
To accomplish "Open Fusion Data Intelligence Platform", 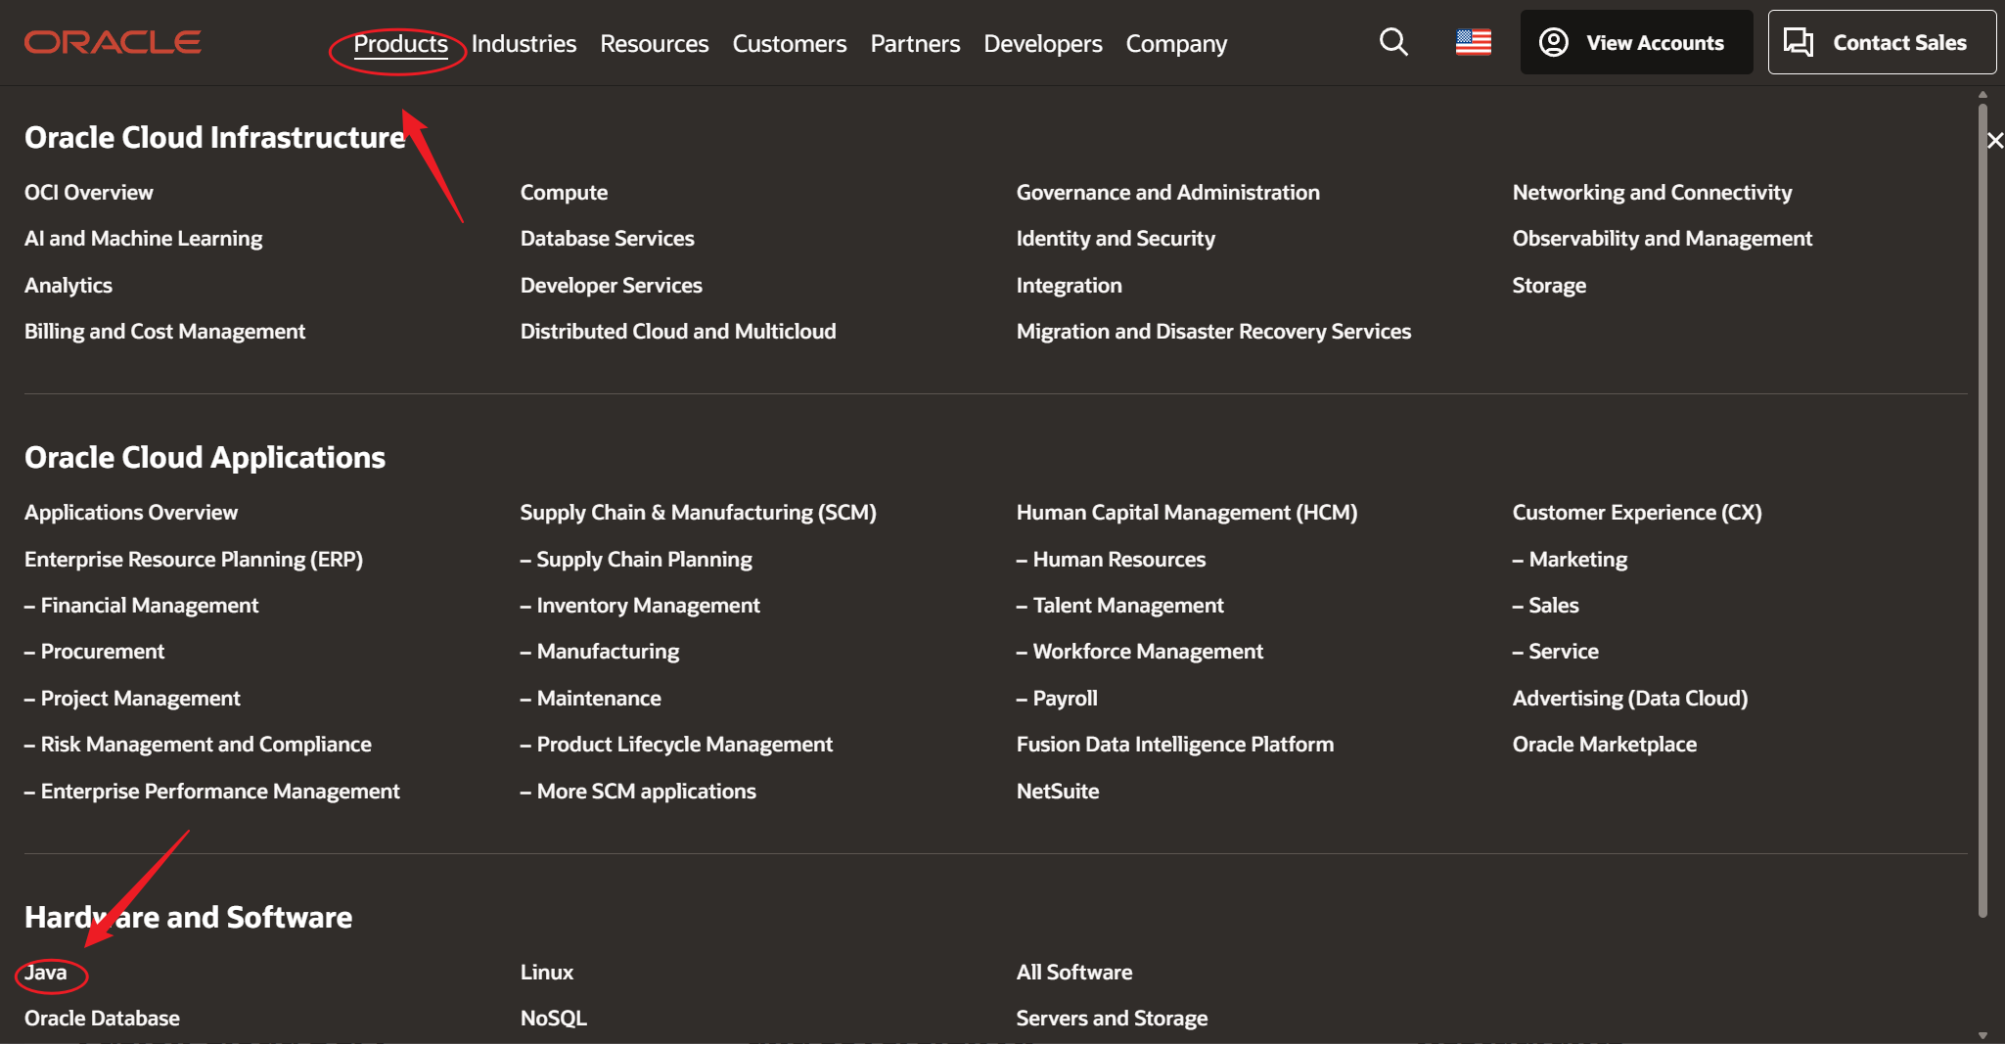I will [1175, 745].
